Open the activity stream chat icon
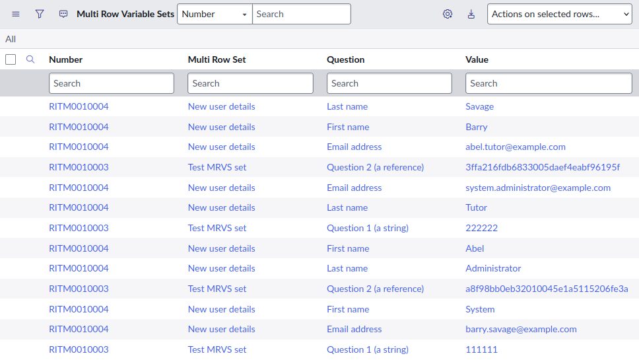The image size is (639, 360). coord(63,15)
